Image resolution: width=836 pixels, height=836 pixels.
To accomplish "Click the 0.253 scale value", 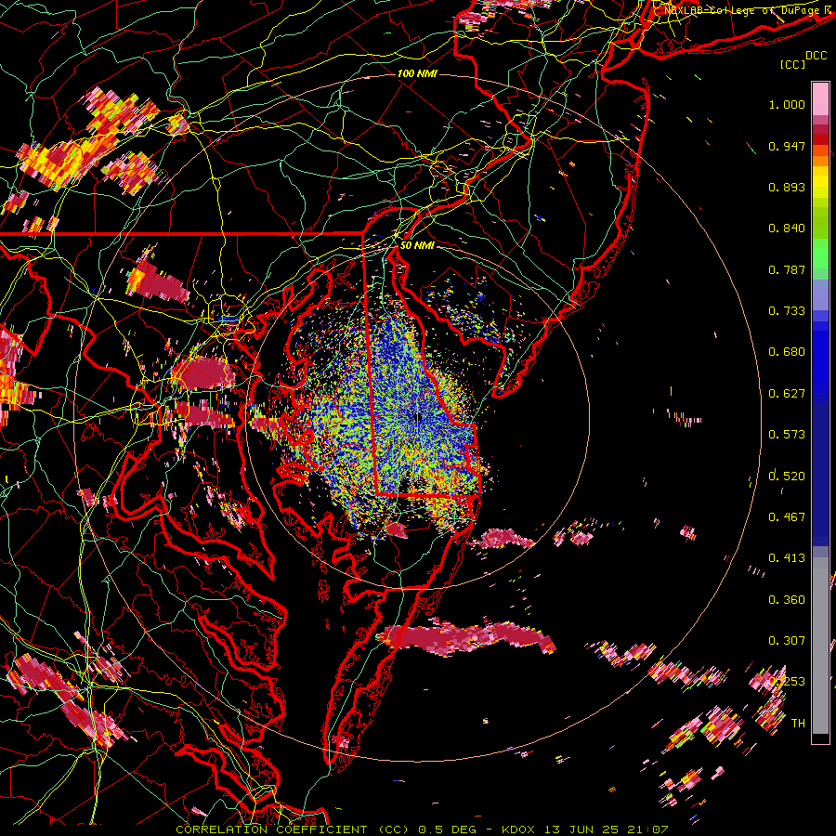I will tap(787, 682).
